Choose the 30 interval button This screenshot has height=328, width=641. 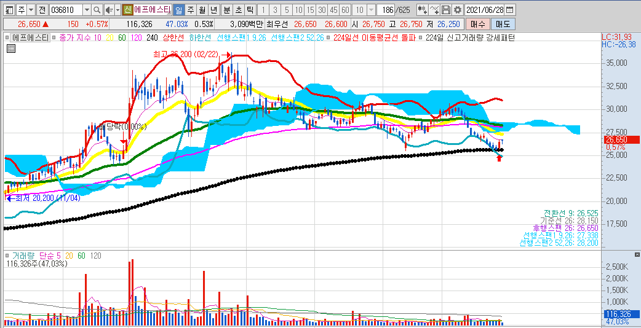(322, 10)
